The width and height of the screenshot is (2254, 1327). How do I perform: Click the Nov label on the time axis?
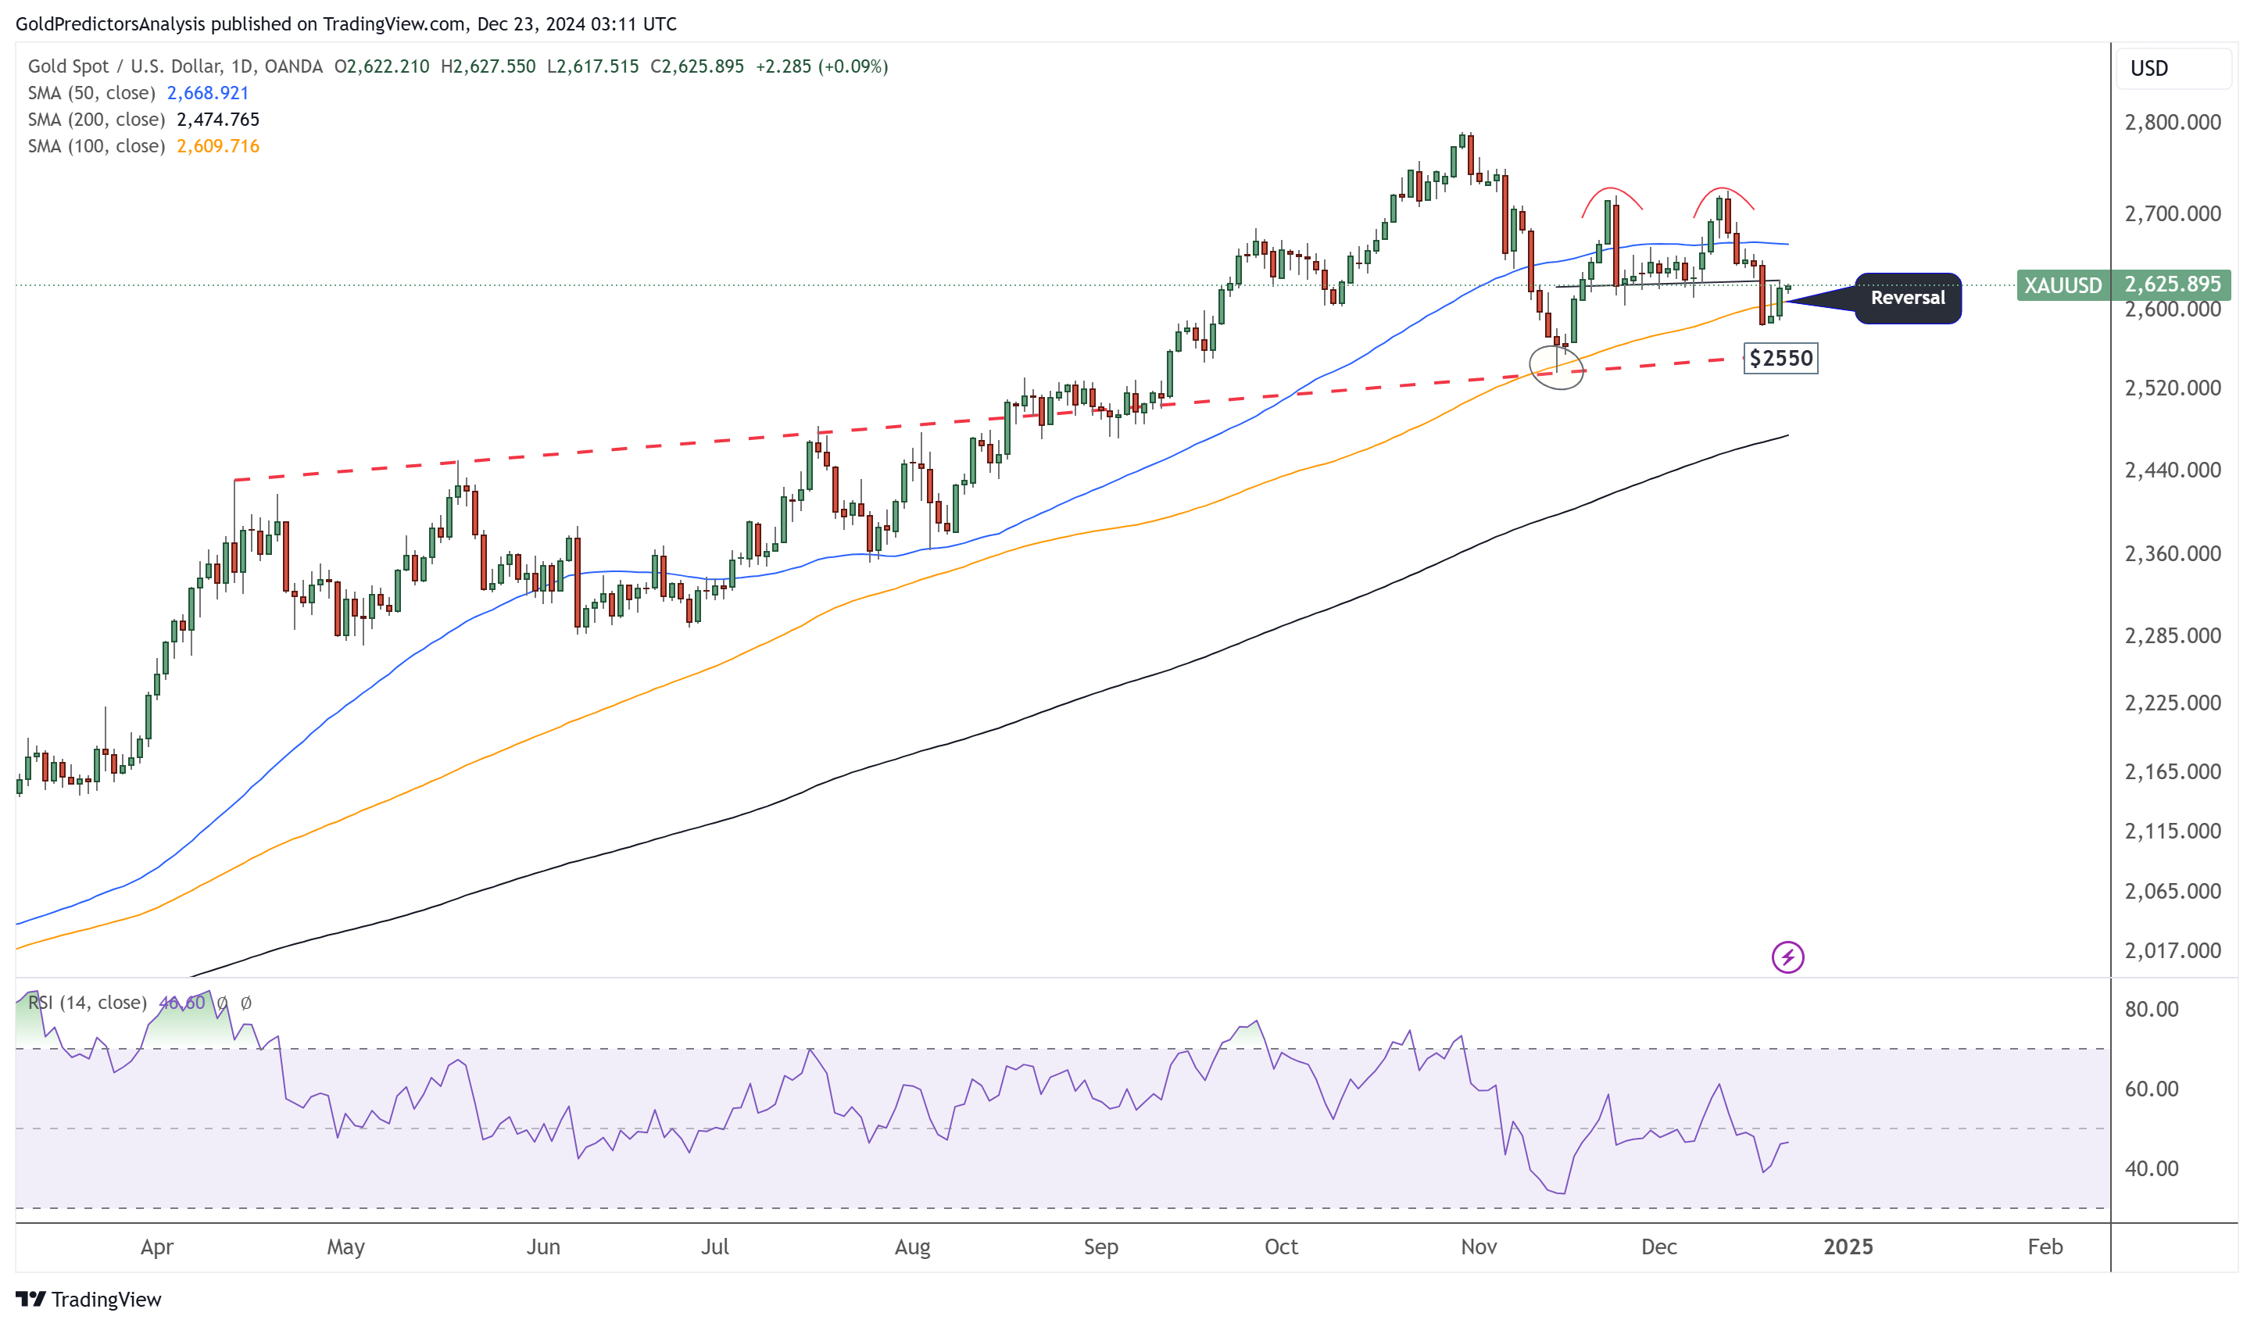(1478, 1247)
